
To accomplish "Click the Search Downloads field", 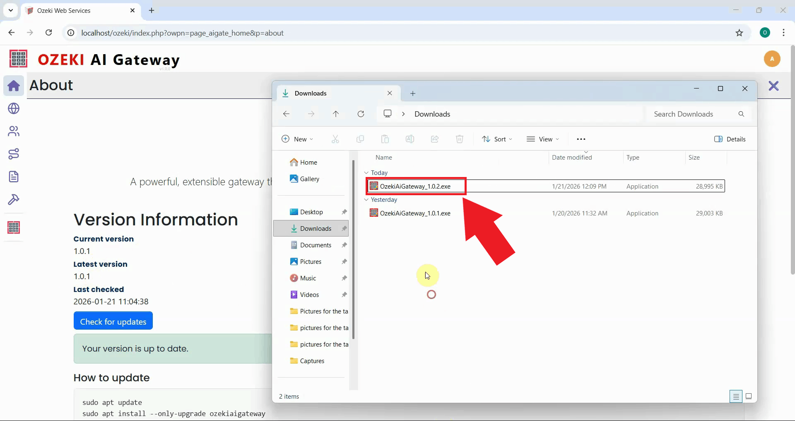I will [x=691, y=114].
